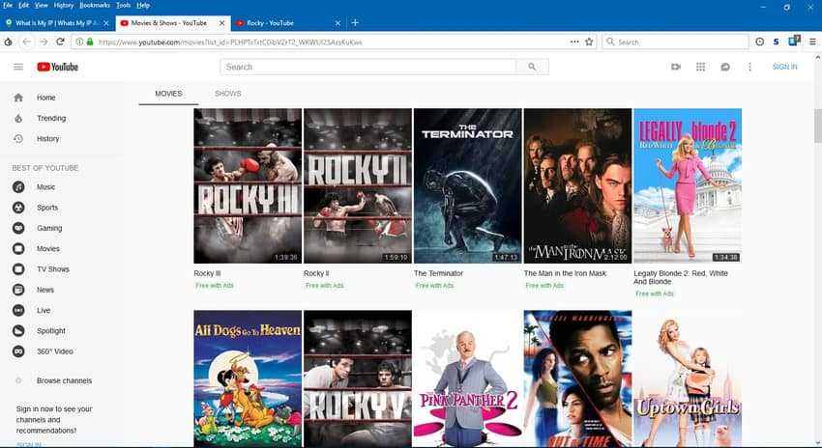The image size is (822, 448).
Task: Click the page vertical scrollbar thumb
Action: 817,126
